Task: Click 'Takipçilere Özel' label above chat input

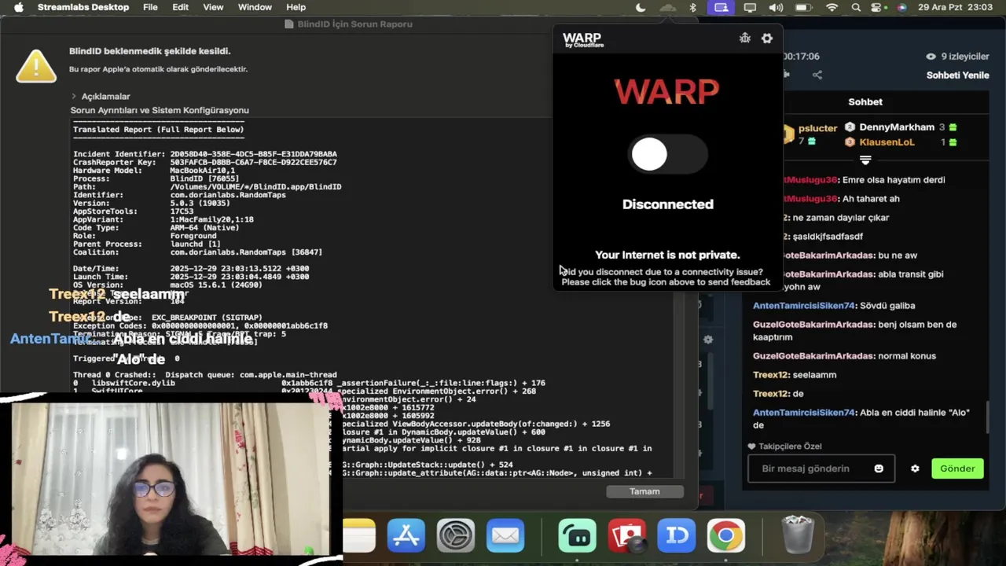Action: point(790,447)
